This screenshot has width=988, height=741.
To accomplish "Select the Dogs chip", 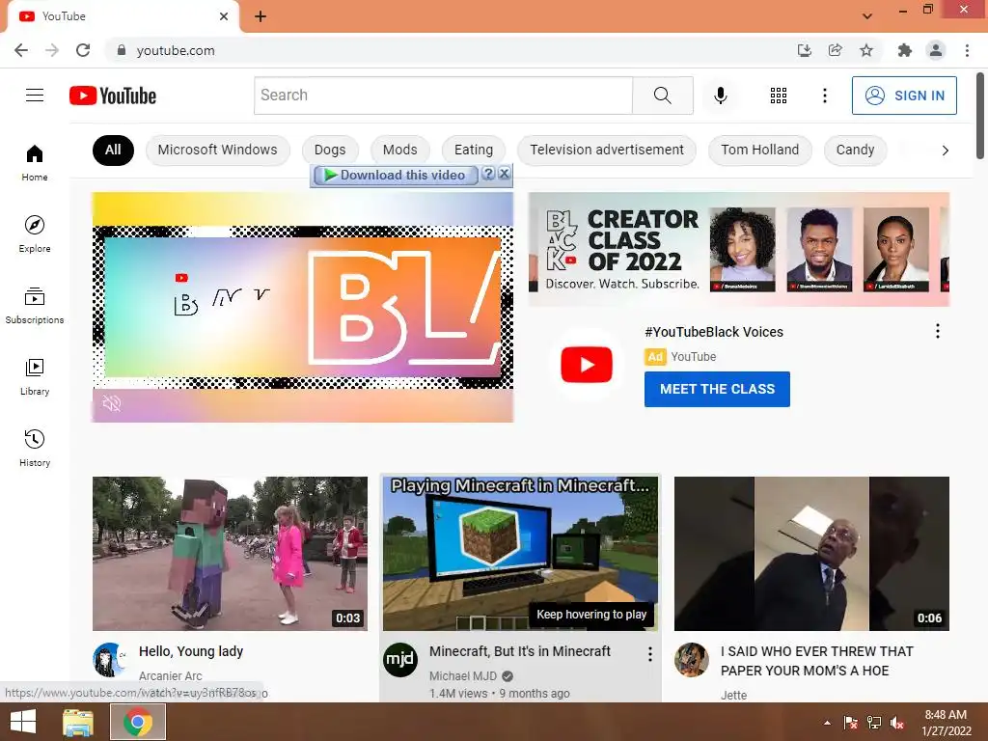I will (x=330, y=150).
